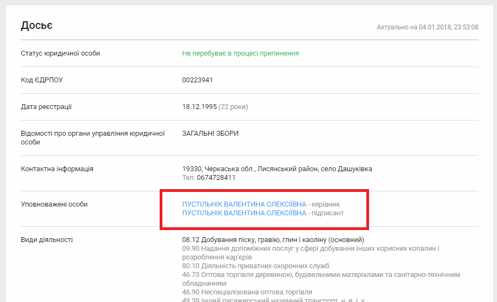Open the ПУСТІЛЬНІК ВАЛЕНТИНА ОЛЕКСІЇВНА підписант link
Screen dimensions: 497x302
[244, 213]
